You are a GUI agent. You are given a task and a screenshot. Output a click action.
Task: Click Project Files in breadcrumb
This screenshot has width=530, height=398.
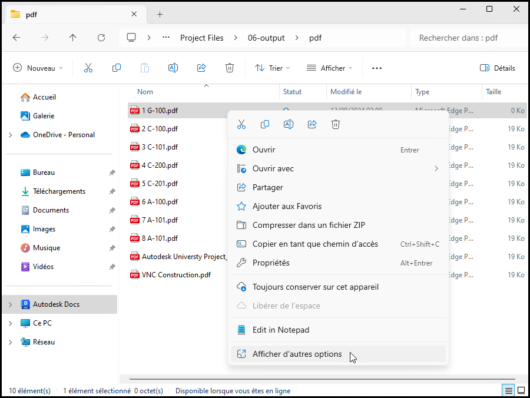pyautogui.click(x=202, y=38)
